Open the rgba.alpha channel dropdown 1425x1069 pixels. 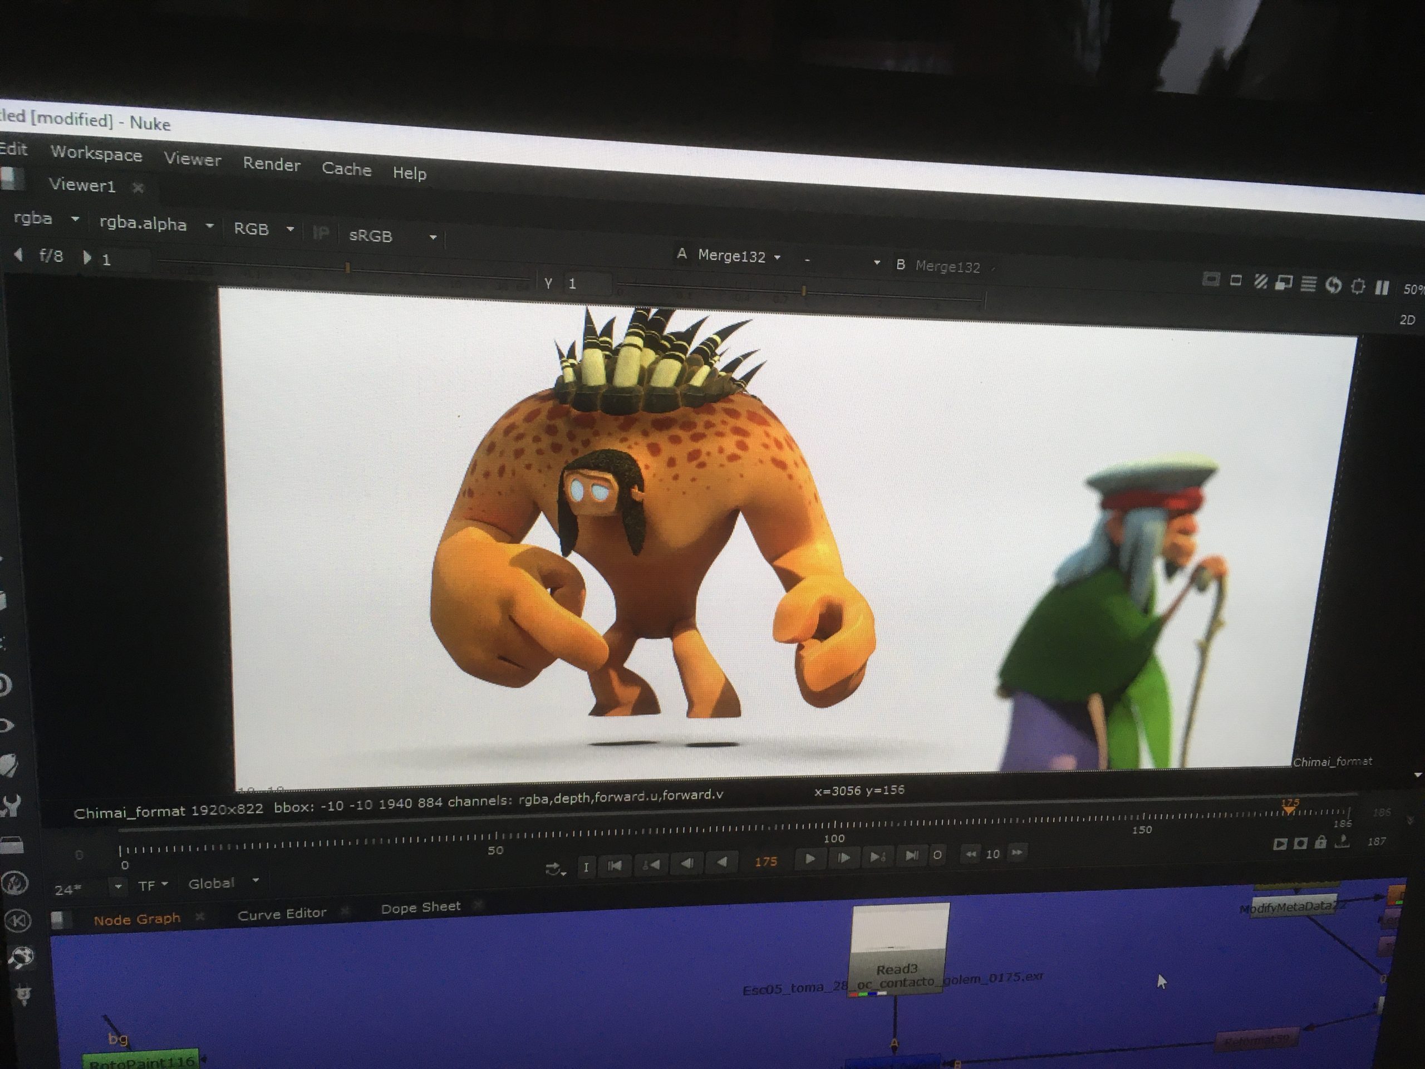[x=156, y=224]
